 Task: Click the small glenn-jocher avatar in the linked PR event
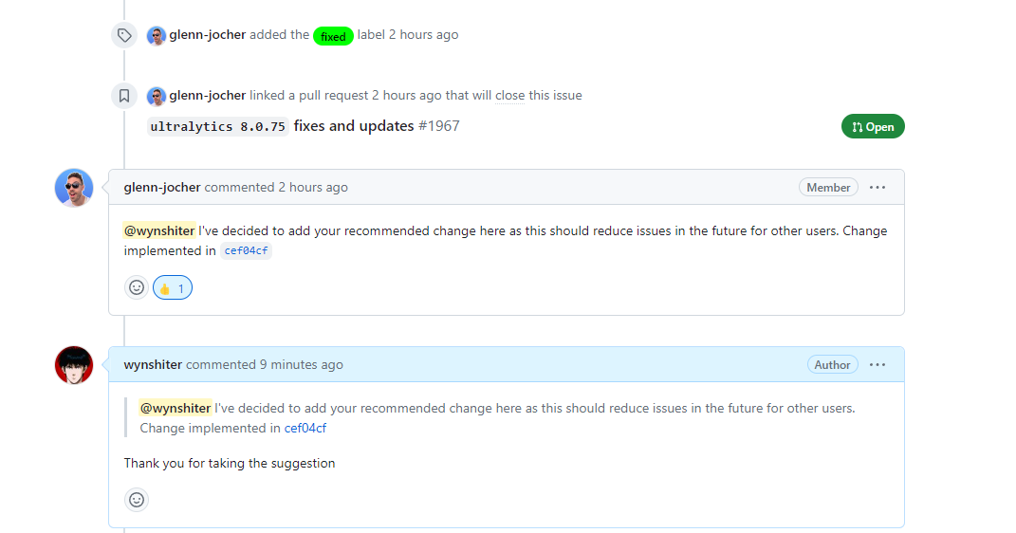(x=157, y=97)
